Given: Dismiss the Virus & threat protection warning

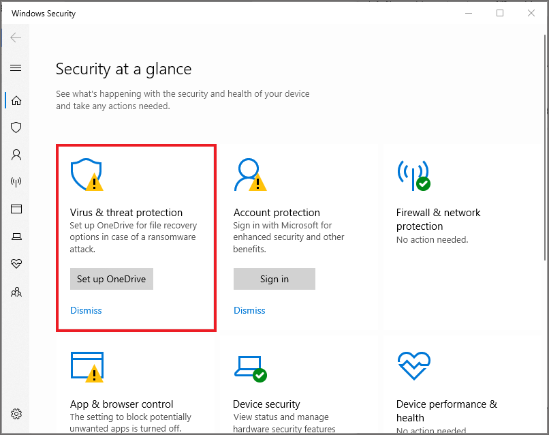Looking at the screenshot, I should 86,310.
